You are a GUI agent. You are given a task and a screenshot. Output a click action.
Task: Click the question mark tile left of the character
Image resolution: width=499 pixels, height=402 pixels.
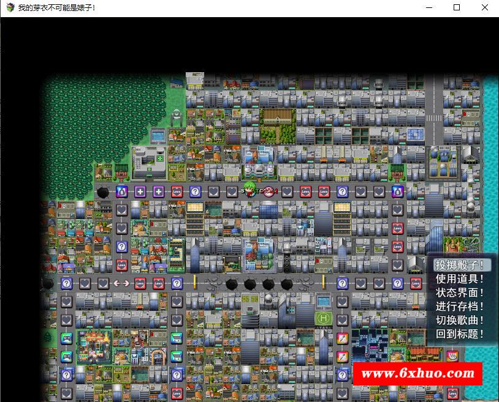pyautogui.click(x=196, y=192)
